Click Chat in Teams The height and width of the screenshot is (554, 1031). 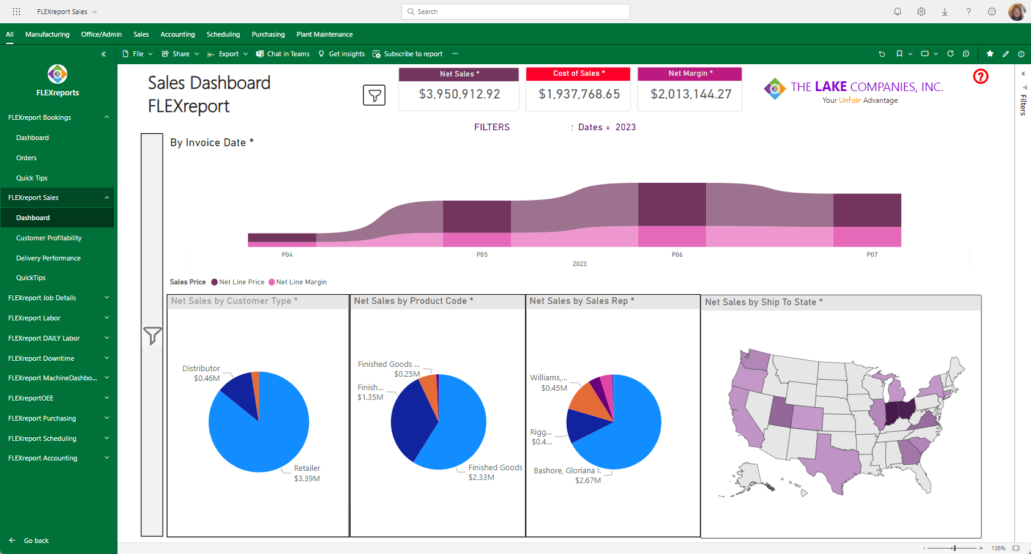tap(283, 54)
